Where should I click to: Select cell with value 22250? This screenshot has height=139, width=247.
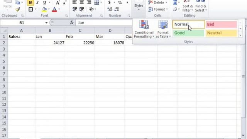click(80, 43)
